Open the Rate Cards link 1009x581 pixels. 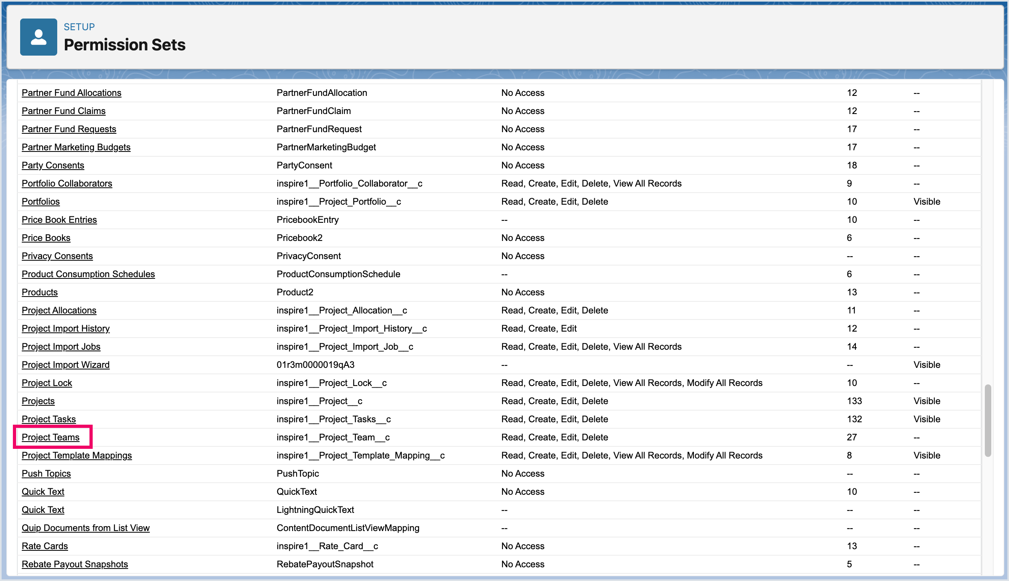click(x=45, y=546)
